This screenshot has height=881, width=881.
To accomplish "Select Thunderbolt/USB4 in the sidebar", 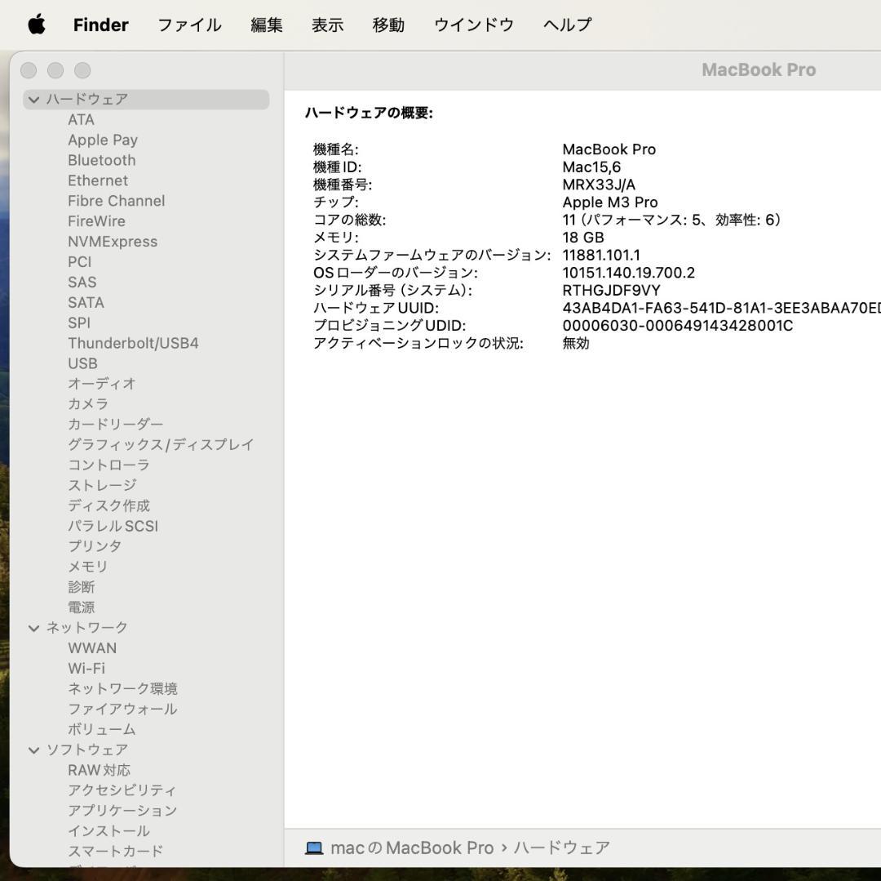I will (133, 343).
